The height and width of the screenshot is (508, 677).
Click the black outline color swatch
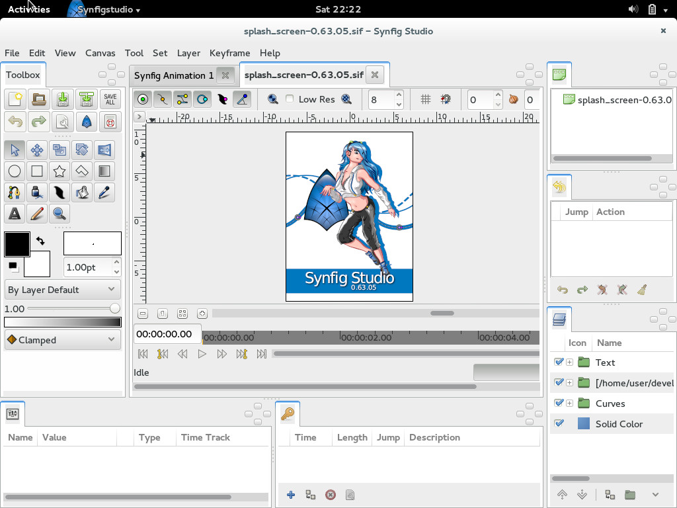coord(17,244)
